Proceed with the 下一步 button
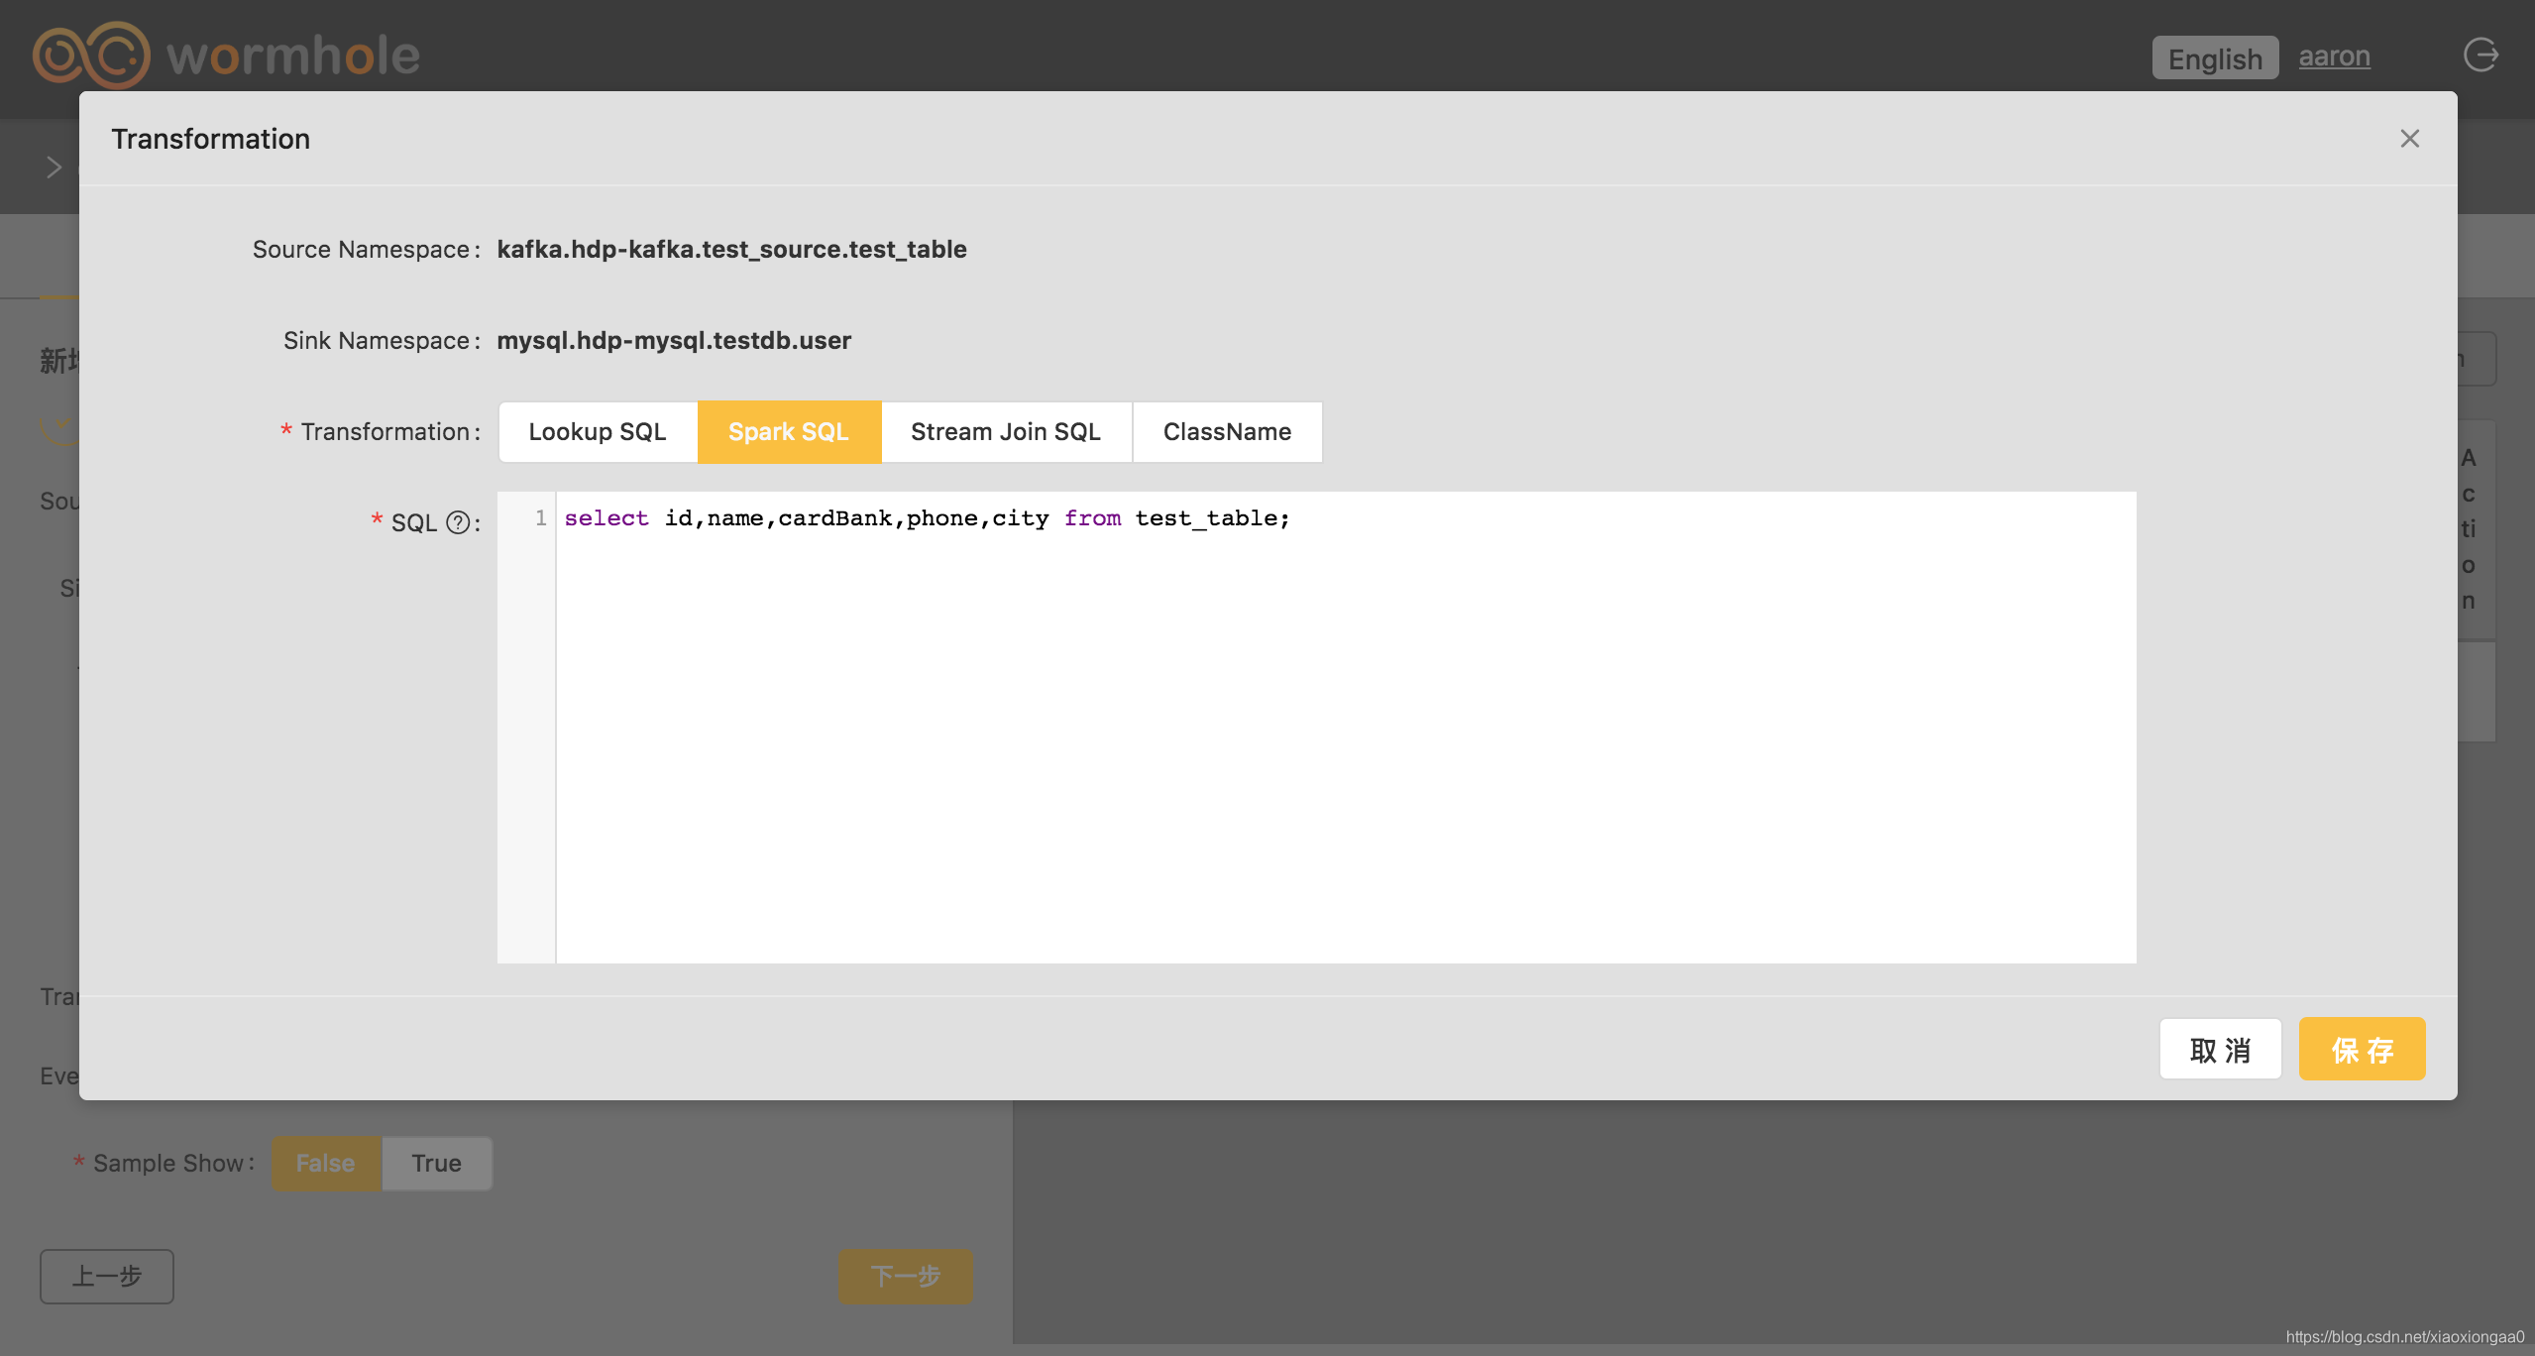Viewport: 2535px width, 1356px height. [x=905, y=1277]
